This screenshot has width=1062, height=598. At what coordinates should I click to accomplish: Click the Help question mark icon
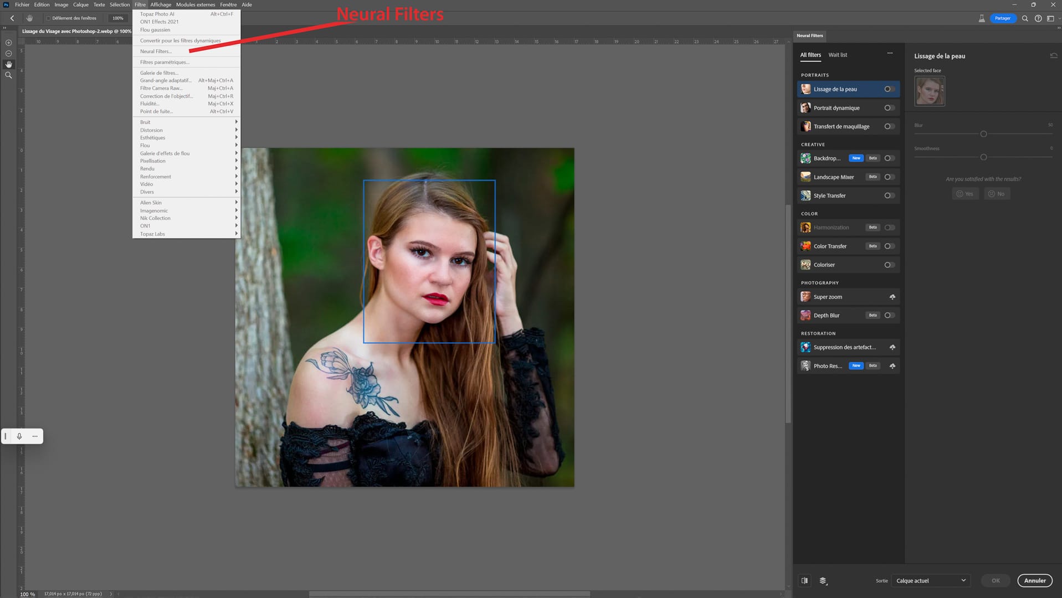point(1038,18)
